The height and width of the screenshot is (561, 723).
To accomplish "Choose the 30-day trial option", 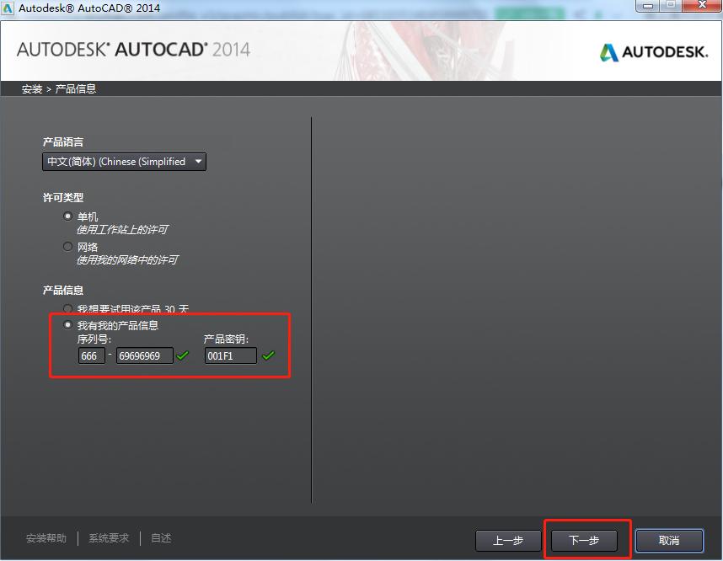I will (x=67, y=308).
